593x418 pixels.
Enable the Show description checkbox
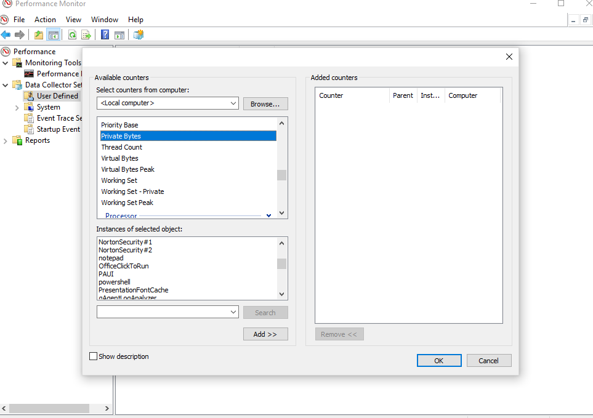[x=93, y=356]
